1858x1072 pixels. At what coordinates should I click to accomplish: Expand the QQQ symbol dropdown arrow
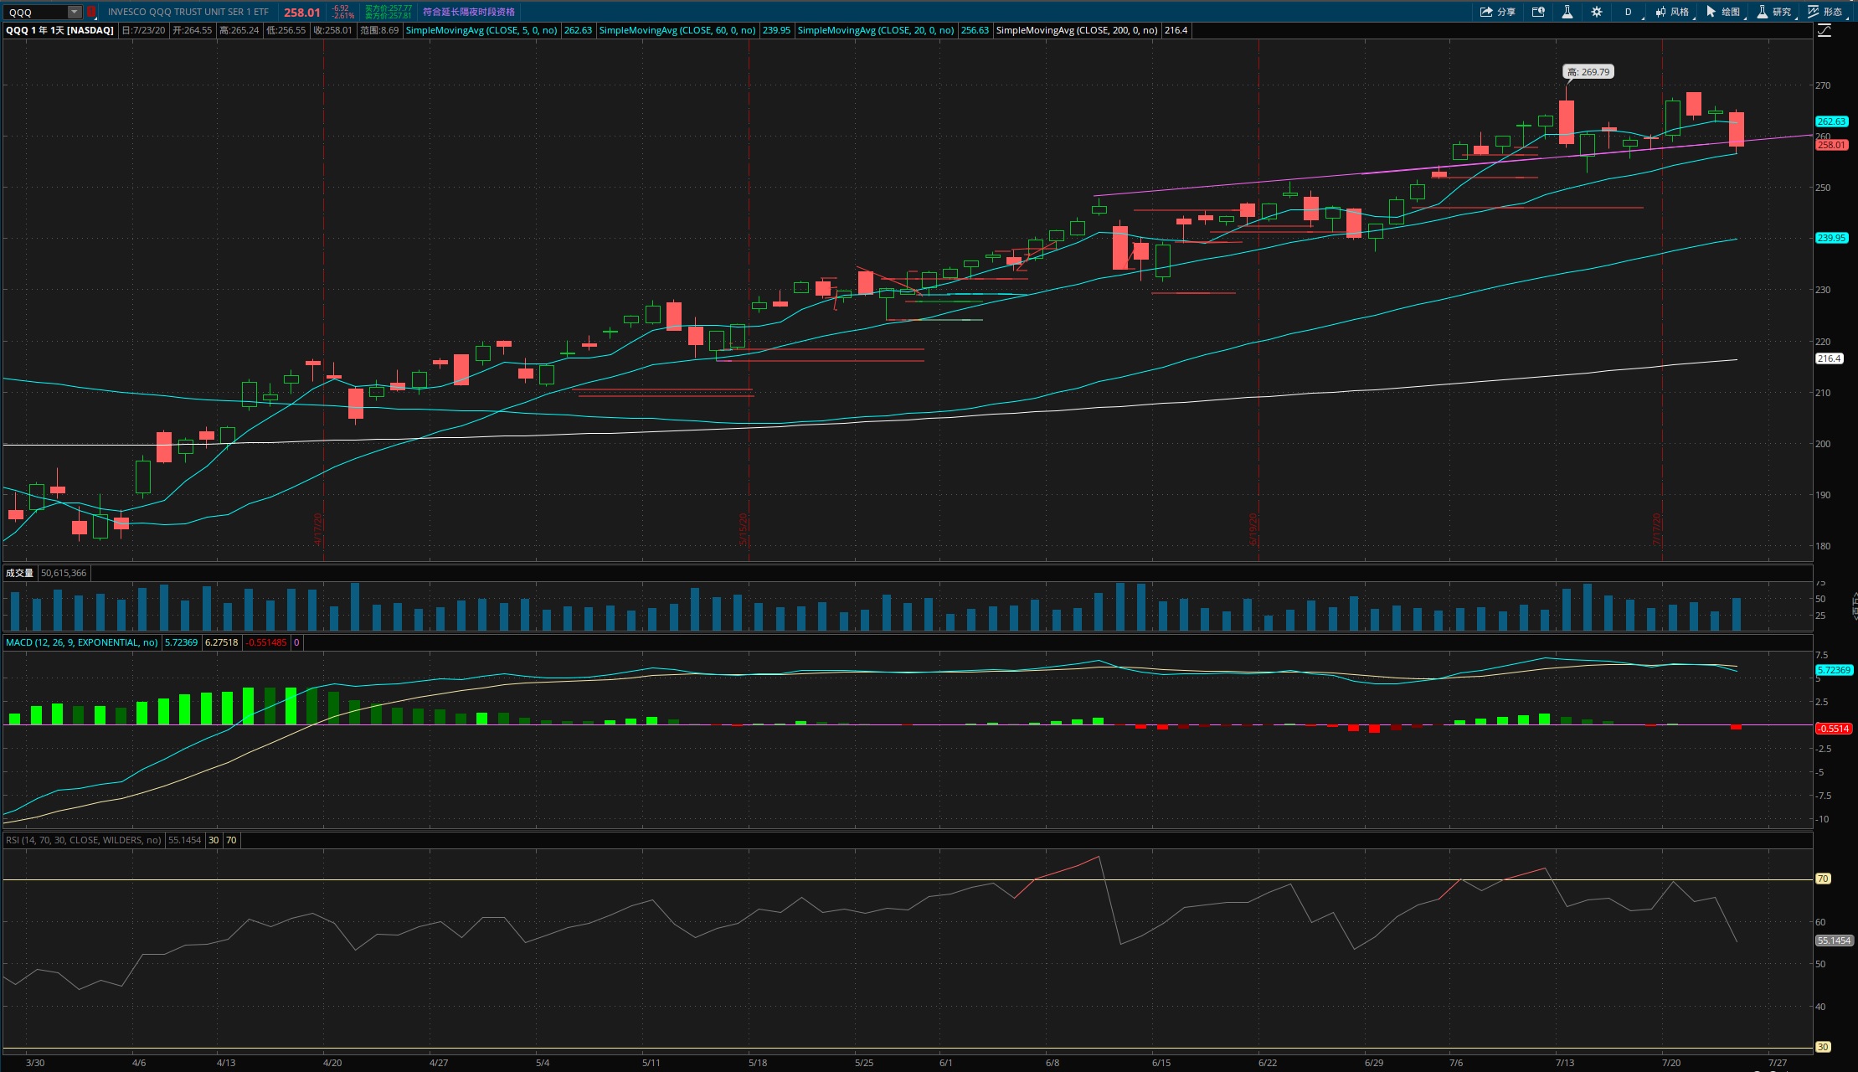tap(75, 12)
